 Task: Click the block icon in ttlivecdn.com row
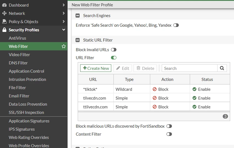pyautogui.click(x=155, y=107)
